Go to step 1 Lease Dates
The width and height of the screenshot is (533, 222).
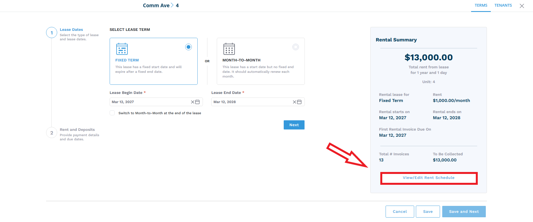(x=52, y=33)
